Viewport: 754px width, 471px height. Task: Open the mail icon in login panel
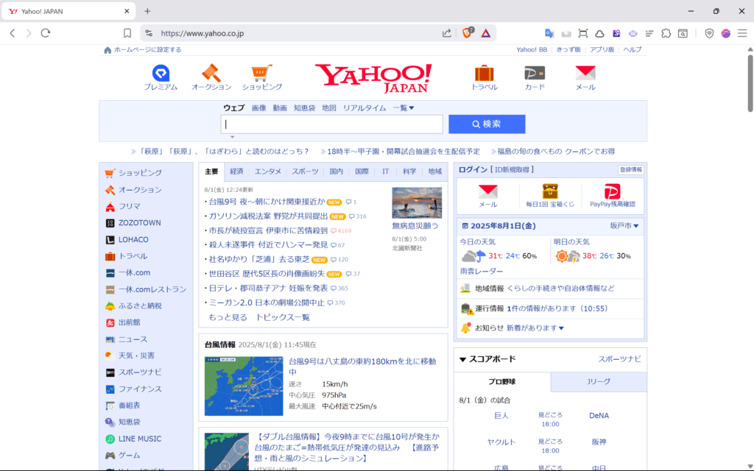pos(487,196)
